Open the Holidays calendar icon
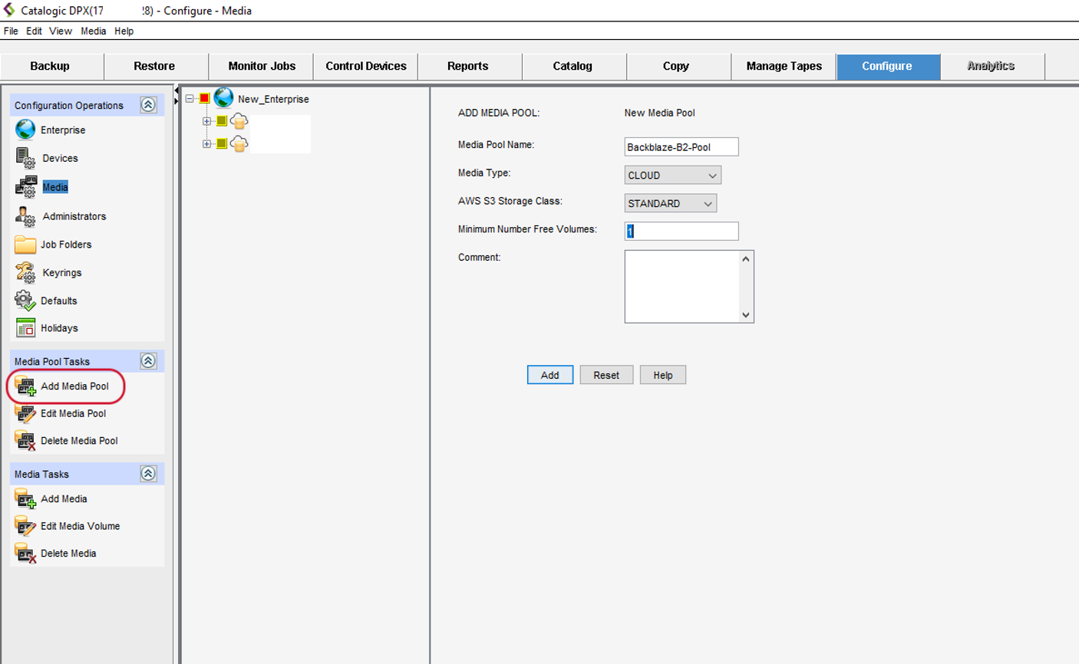 click(x=25, y=327)
